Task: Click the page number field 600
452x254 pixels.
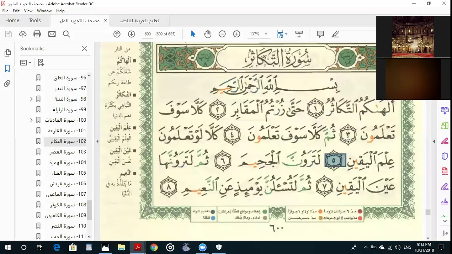Action: [x=148, y=34]
